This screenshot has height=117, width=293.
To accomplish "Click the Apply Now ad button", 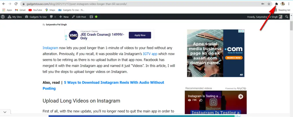I will (x=140, y=35).
